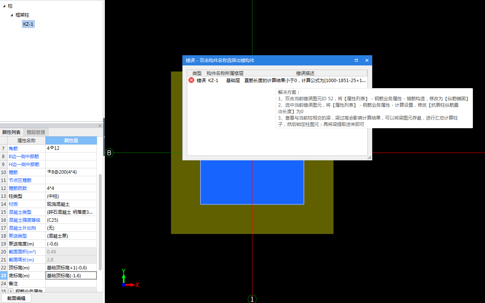Click the 节点区箍筋 property name
Image resolution: width=485 pixels, height=303 pixels.
click(20, 180)
